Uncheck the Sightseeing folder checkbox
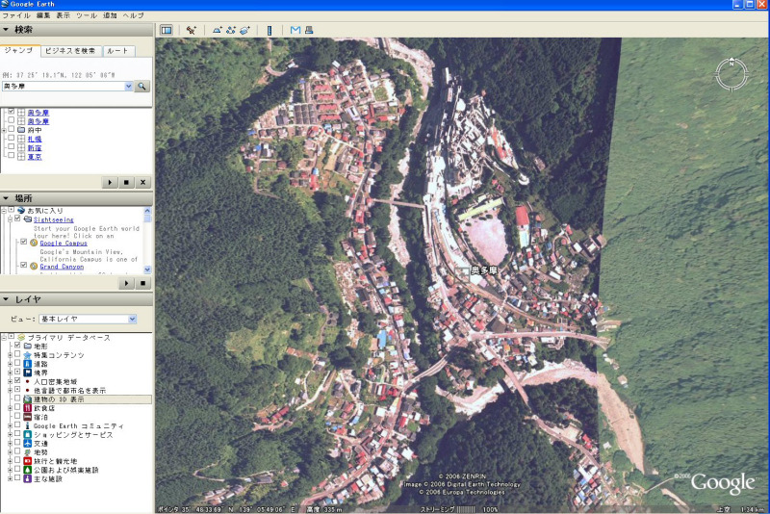Viewport: 770px width, 514px height. point(17,218)
